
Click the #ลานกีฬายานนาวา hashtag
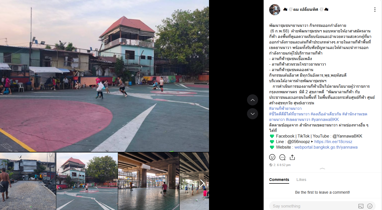286,108
